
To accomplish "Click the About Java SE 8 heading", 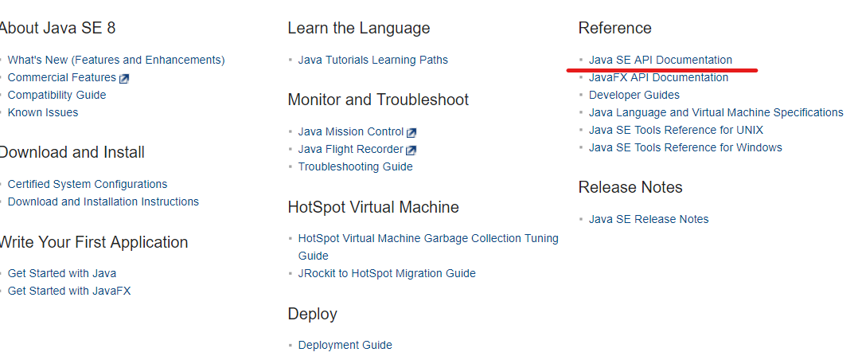I will click(57, 28).
